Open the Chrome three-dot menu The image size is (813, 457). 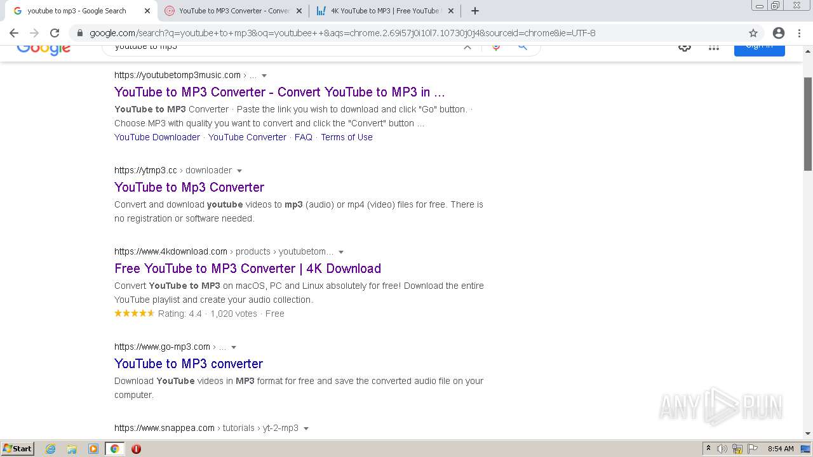click(x=799, y=33)
